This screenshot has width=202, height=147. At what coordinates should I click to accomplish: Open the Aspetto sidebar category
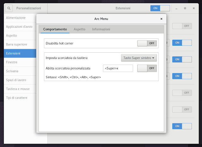coord(20,36)
